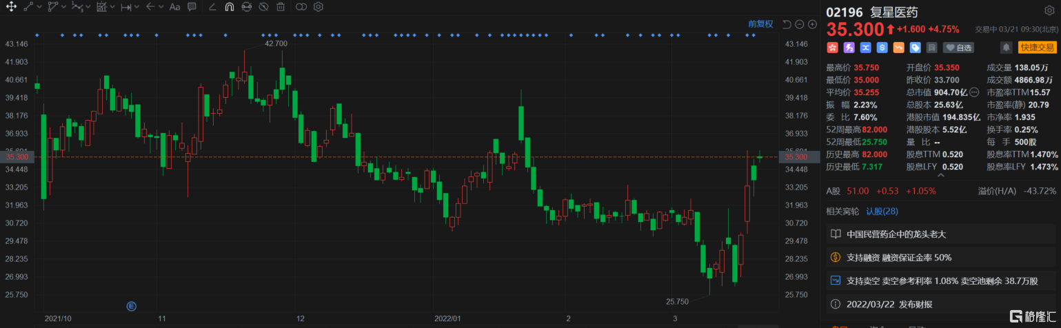Click the blue shuffle arrows tag icon

(x=865, y=48)
